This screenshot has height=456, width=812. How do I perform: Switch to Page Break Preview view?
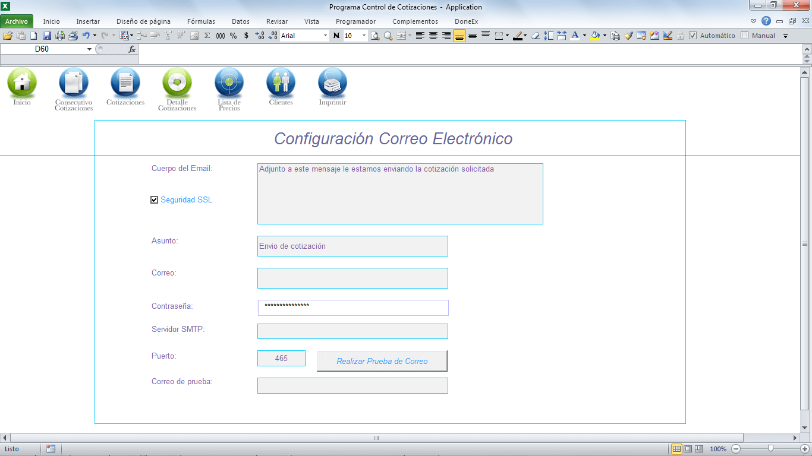coord(699,449)
